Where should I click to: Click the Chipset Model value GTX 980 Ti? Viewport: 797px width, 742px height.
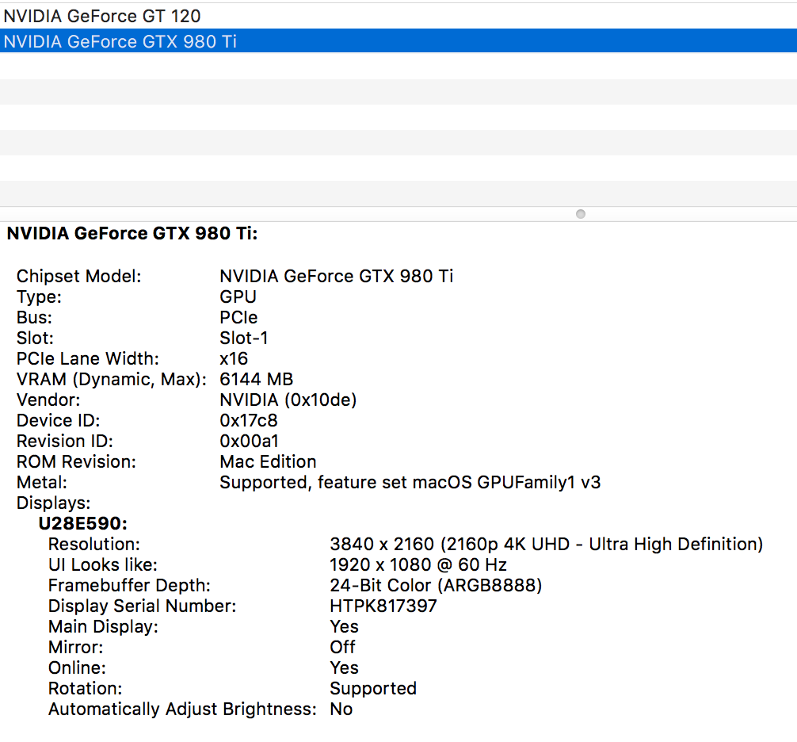(337, 276)
